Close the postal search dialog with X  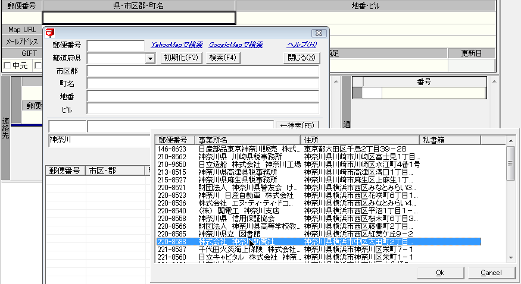click(319, 33)
